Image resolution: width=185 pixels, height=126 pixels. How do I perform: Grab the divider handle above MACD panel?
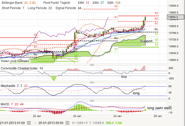[x=92, y=101]
